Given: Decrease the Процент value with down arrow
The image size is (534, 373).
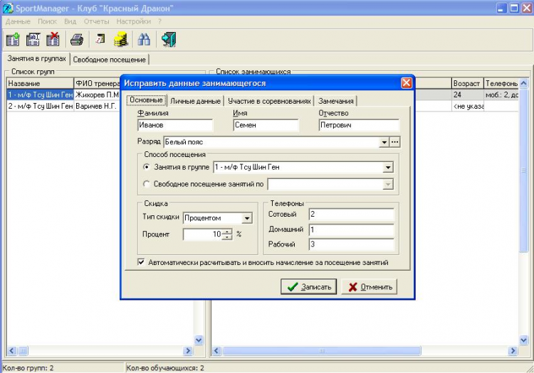Looking at the screenshot, I should 227,237.
